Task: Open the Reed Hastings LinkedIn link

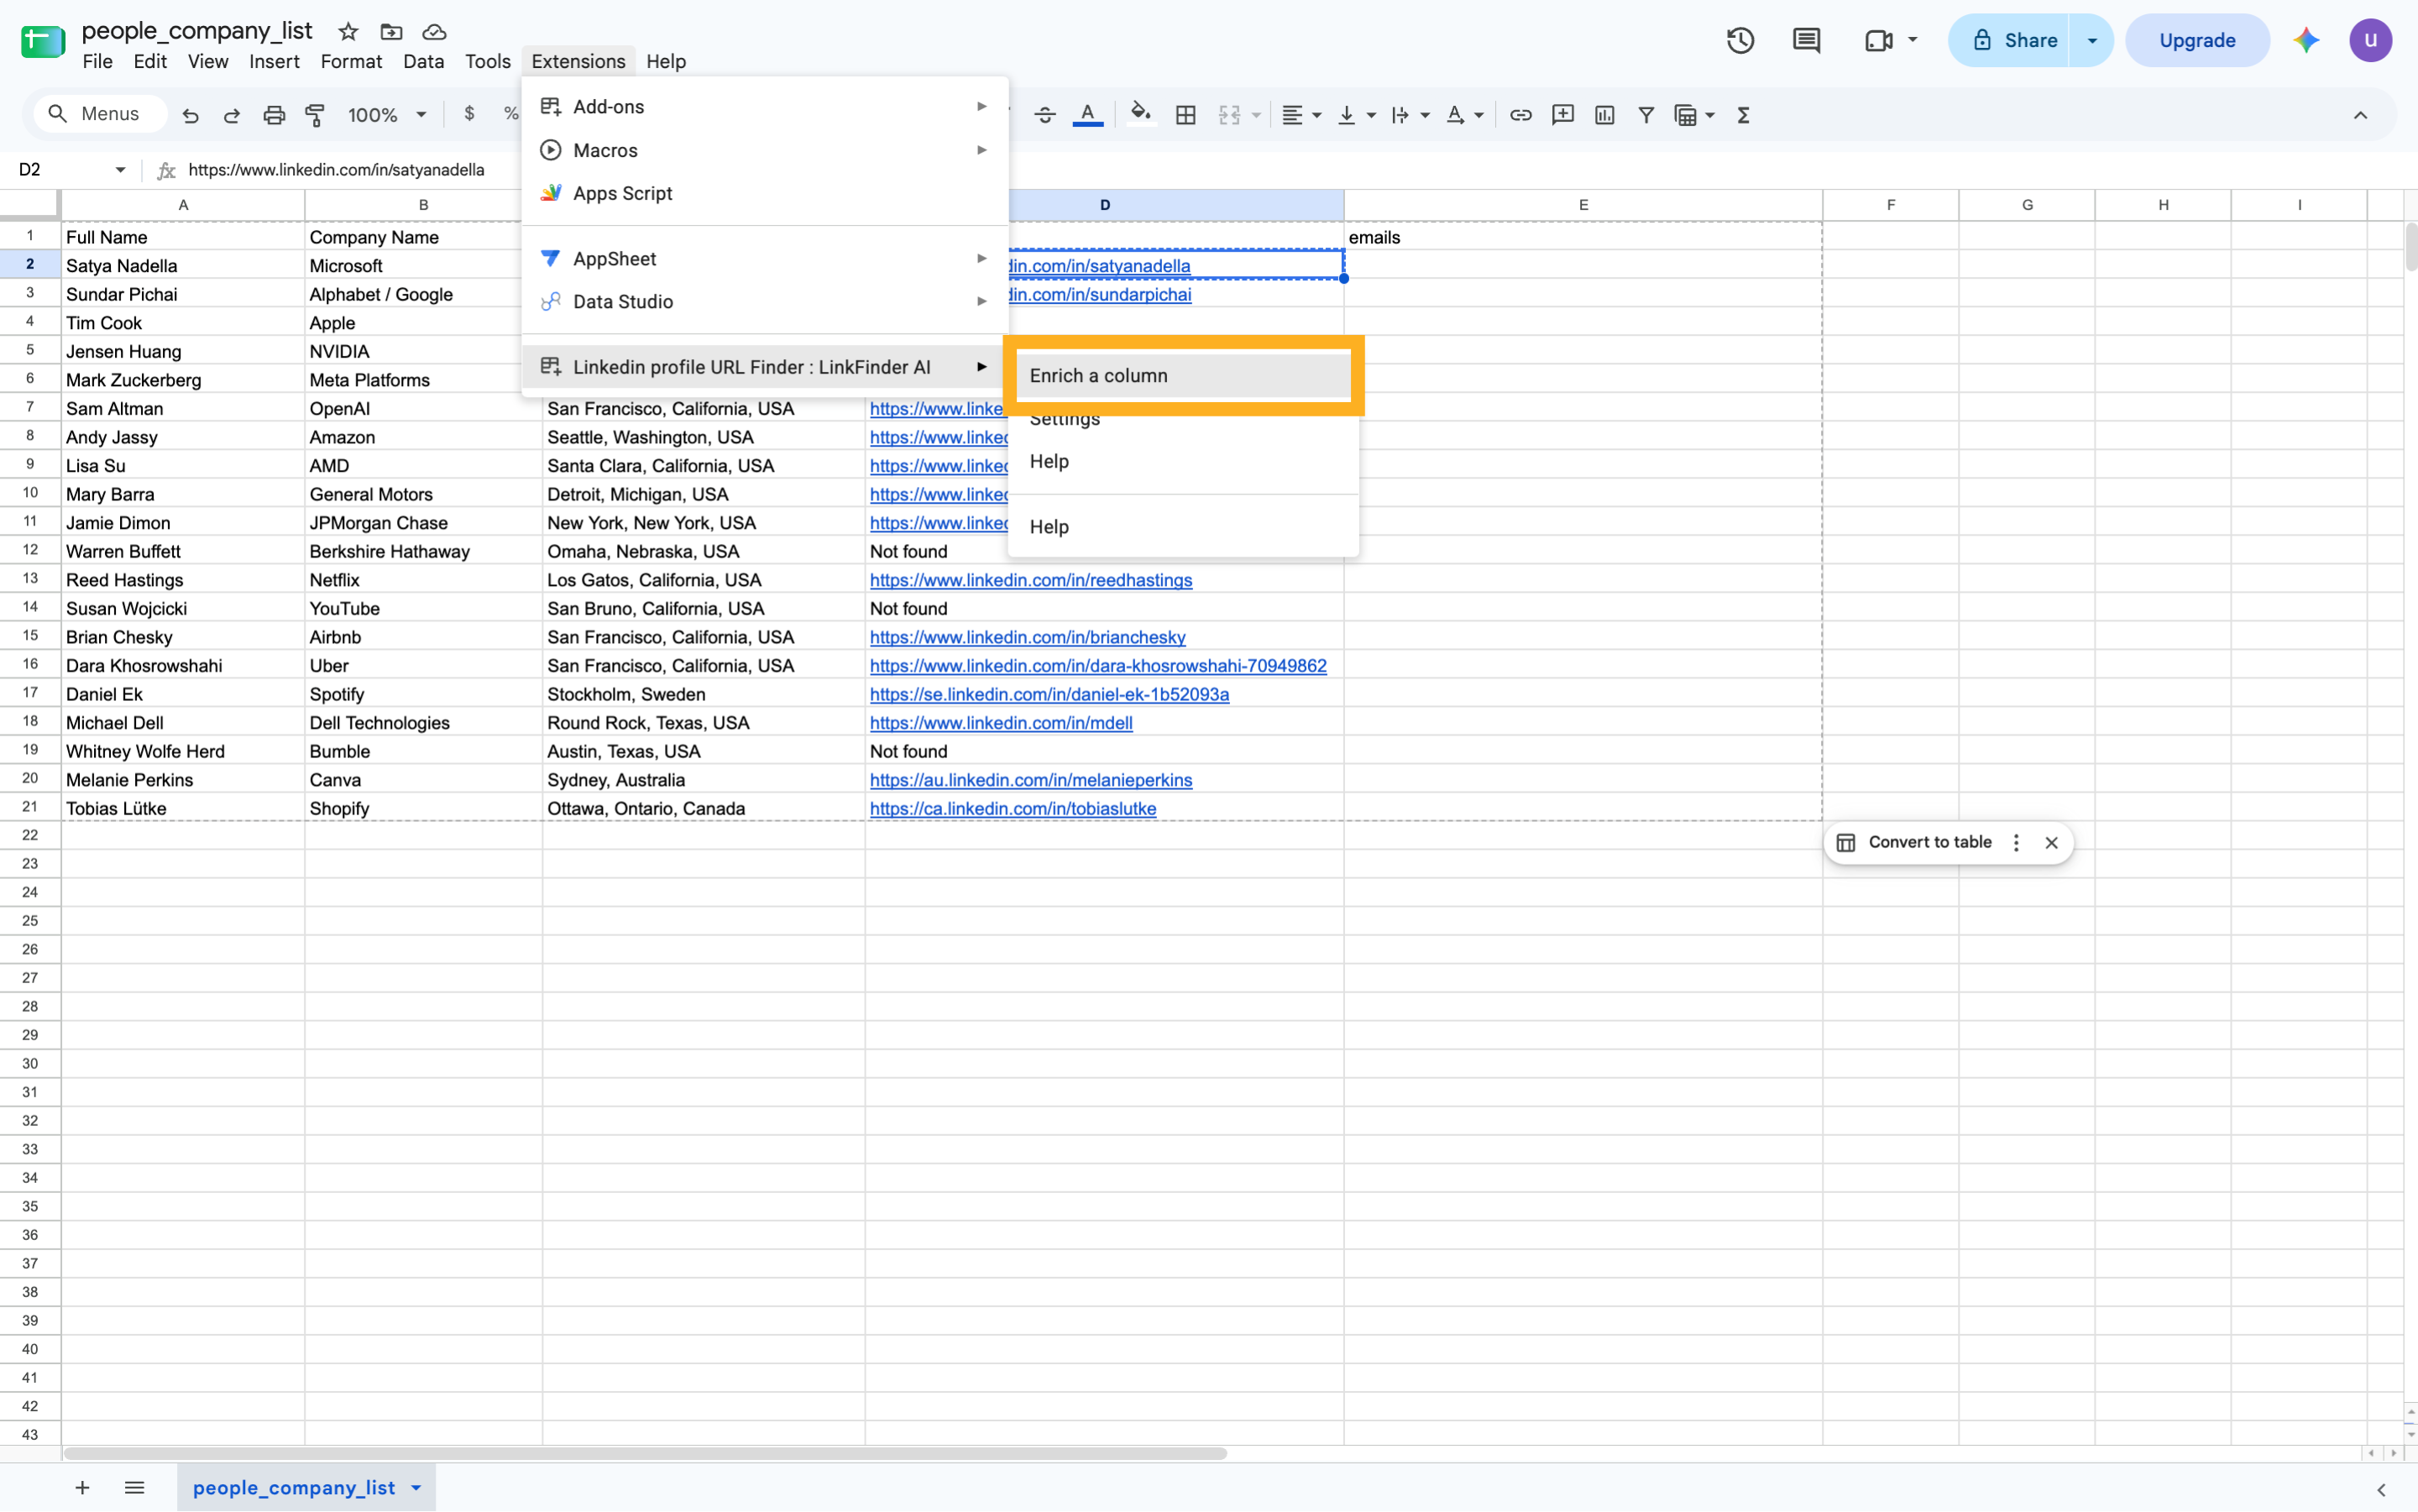Action: tap(1031, 580)
